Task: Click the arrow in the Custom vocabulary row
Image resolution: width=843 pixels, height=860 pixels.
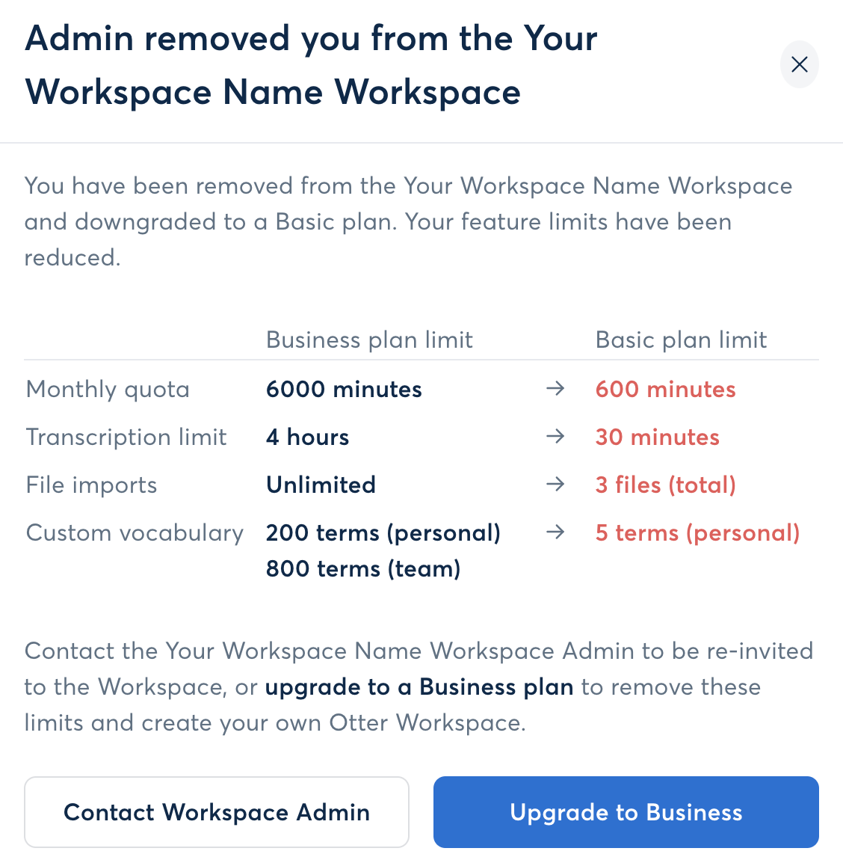Action: click(555, 532)
